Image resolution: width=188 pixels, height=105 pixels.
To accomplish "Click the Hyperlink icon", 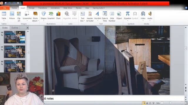I will pos(67,14).
